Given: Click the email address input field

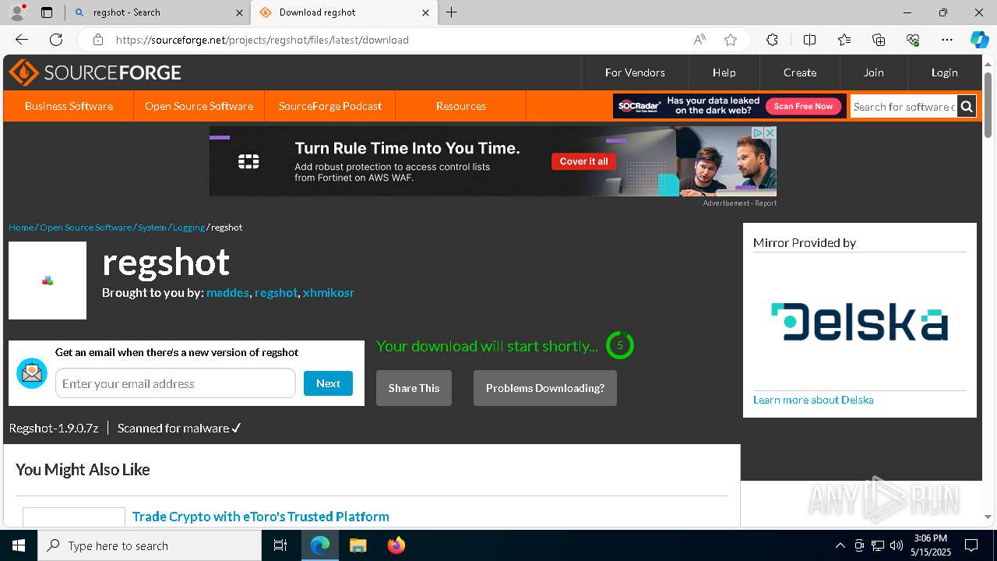Looking at the screenshot, I should tap(175, 383).
